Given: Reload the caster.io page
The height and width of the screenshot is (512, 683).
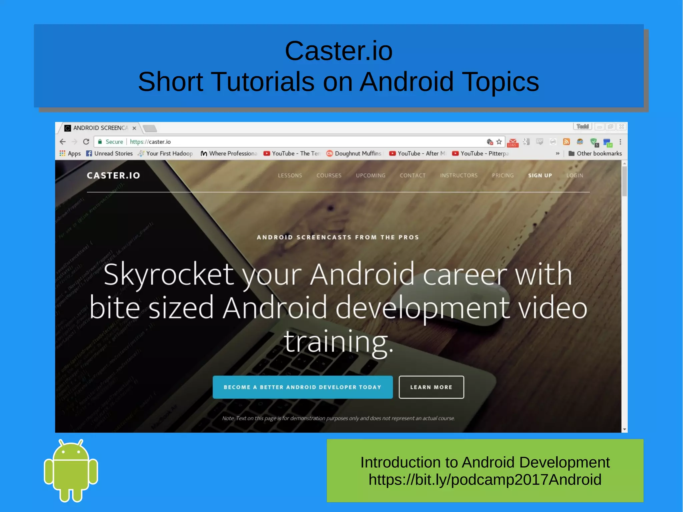Looking at the screenshot, I should [86, 142].
